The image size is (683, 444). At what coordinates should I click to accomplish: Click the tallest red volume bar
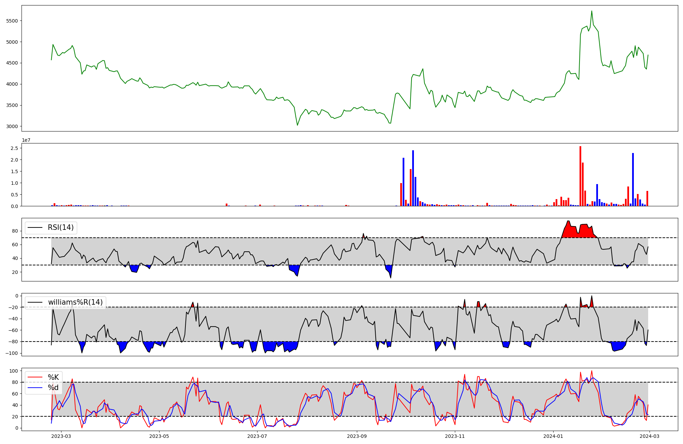point(580,176)
